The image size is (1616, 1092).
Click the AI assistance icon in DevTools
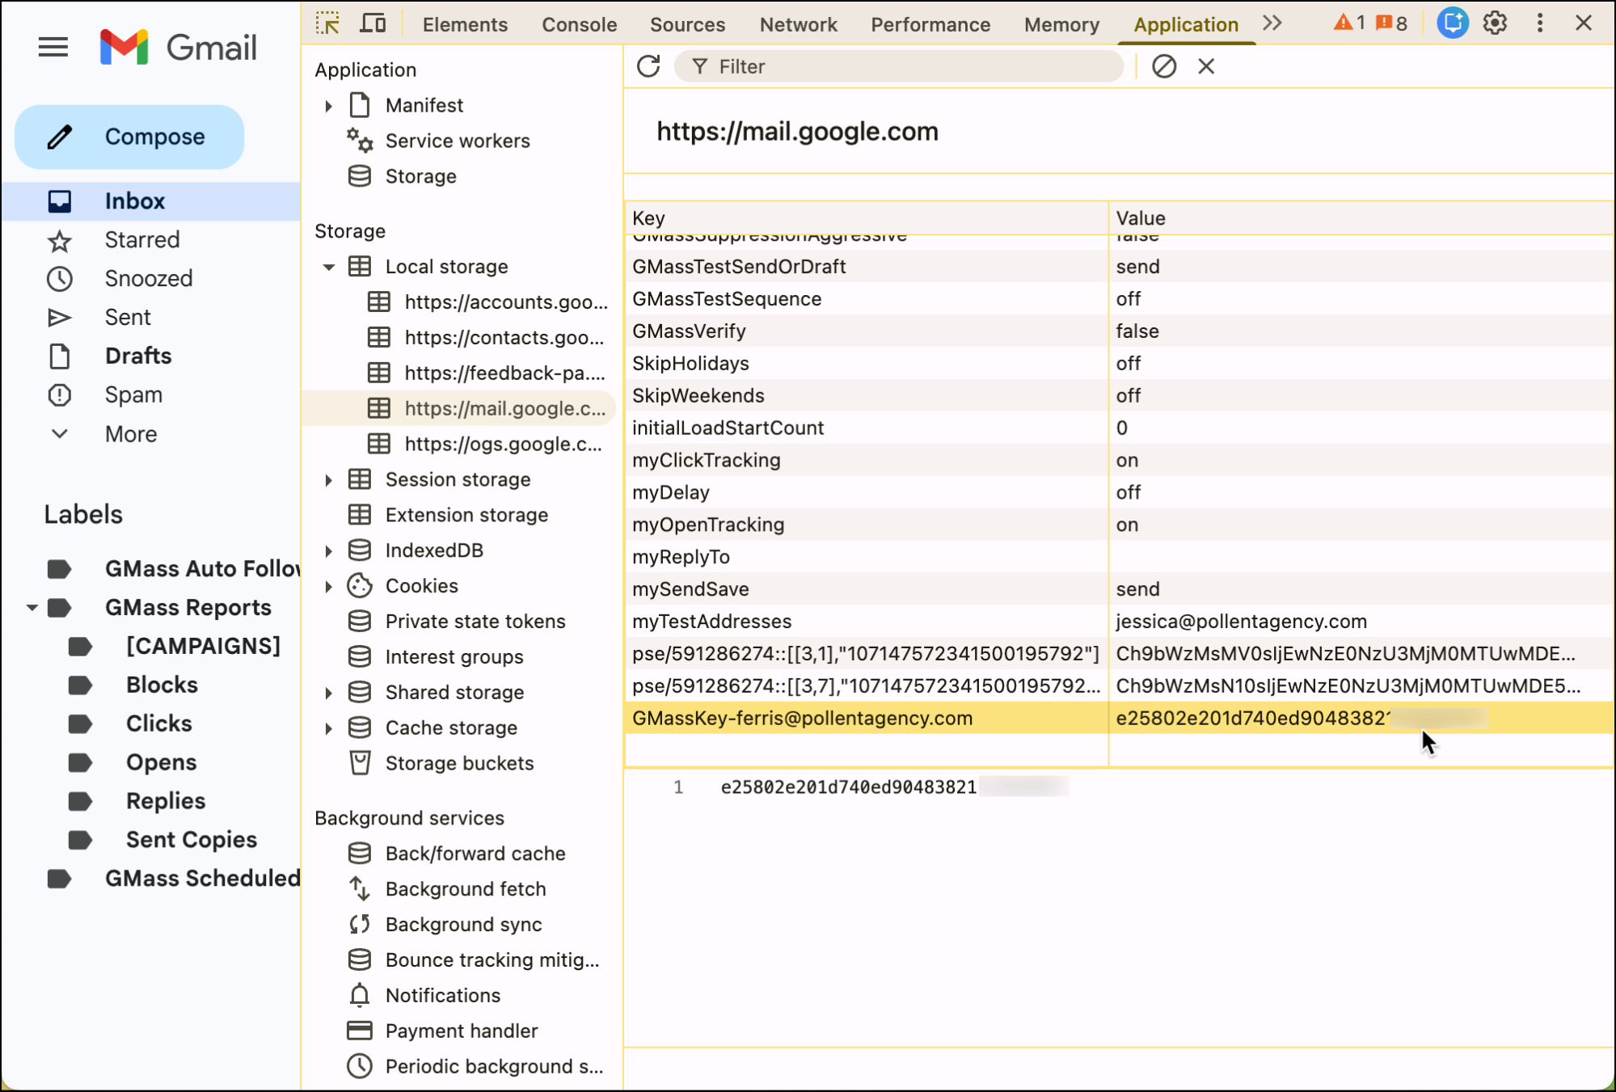1452,23
